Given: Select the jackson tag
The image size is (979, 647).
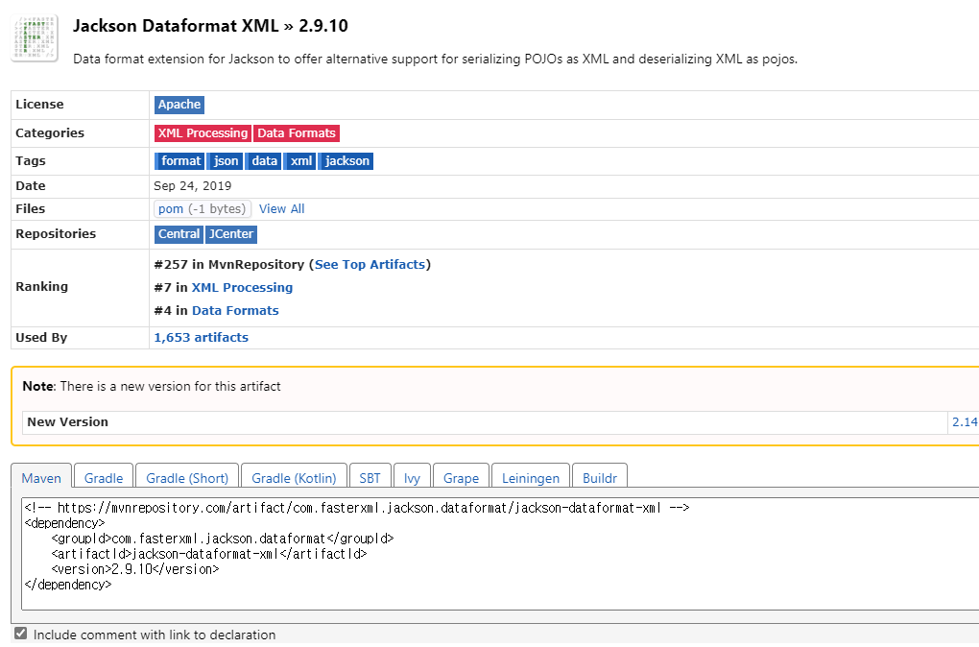Looking at the screenshot, I should click(x=346, y=161).
